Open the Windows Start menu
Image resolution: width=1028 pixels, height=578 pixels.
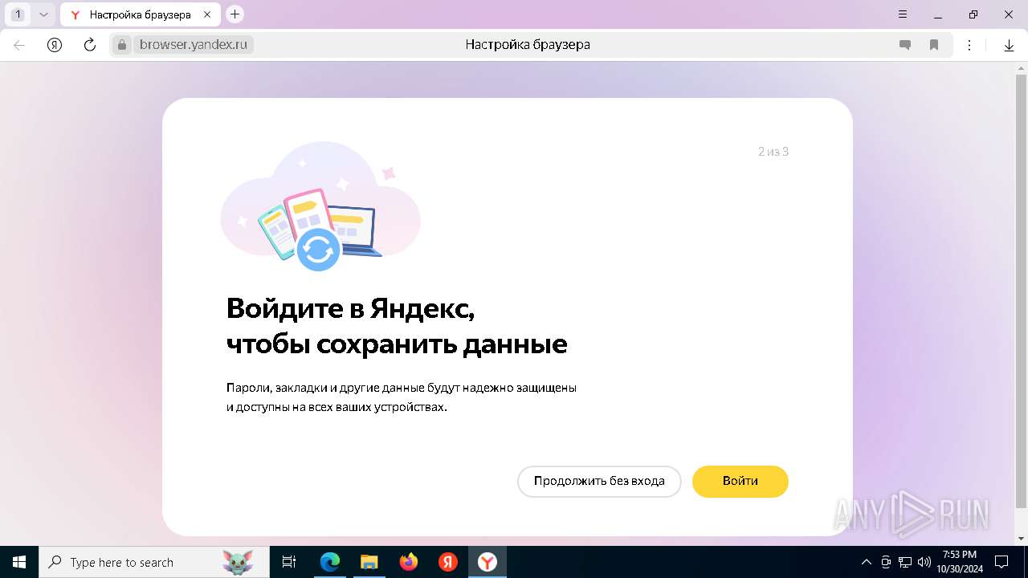pyautogui.click(x=19, y=562)
